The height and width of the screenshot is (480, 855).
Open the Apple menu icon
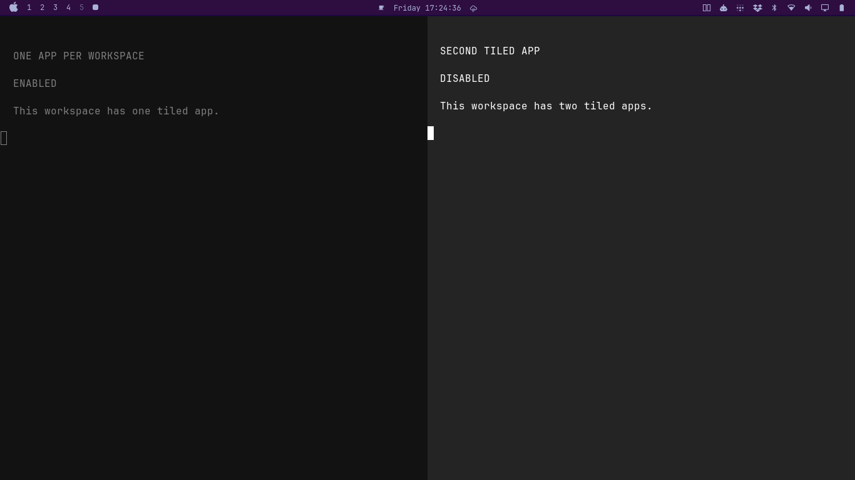click(x=14, y=7)
